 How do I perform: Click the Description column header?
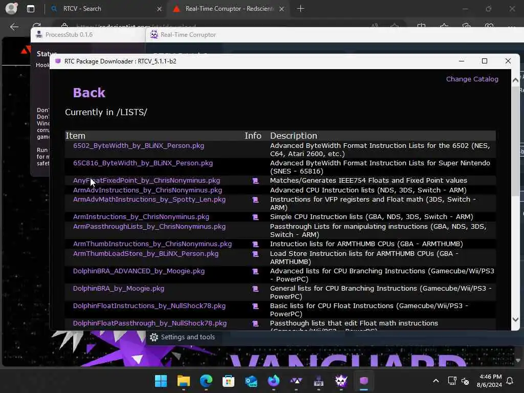click(293, 136)
